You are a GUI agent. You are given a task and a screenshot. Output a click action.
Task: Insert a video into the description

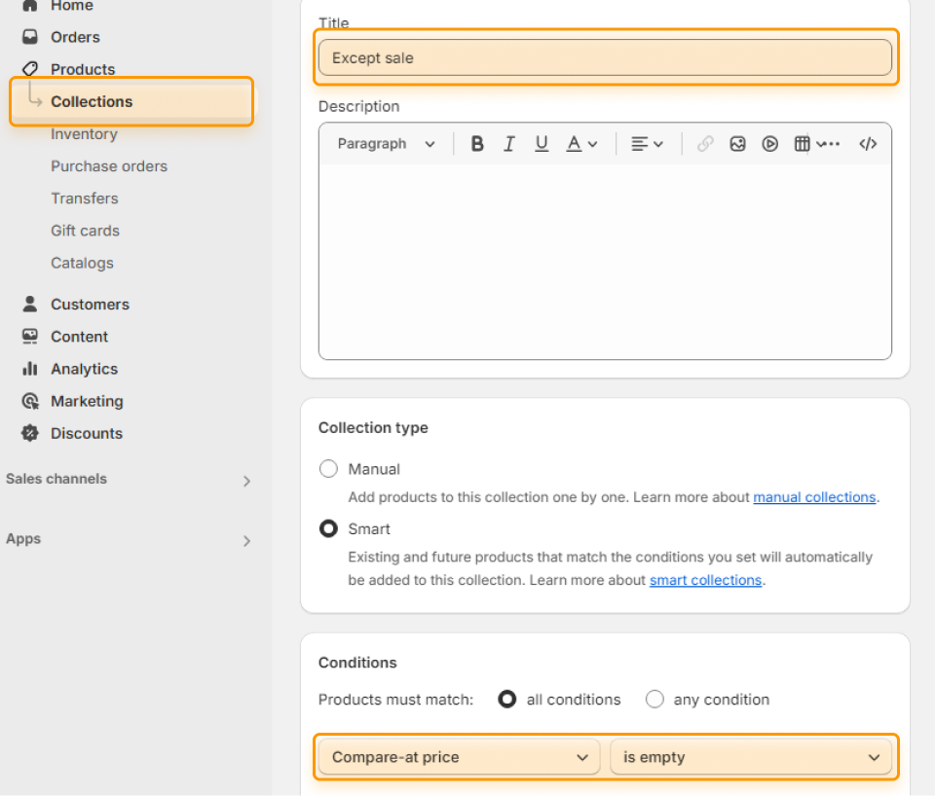769,144
